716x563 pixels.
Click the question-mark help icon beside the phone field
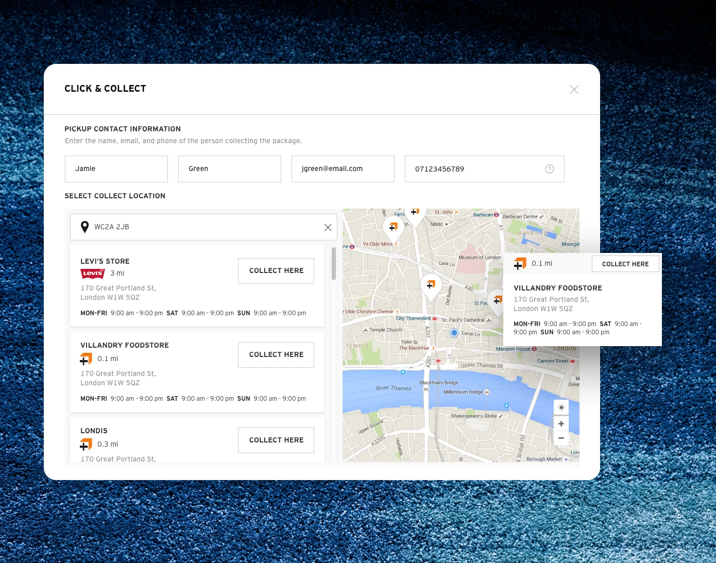click(550, 168)
